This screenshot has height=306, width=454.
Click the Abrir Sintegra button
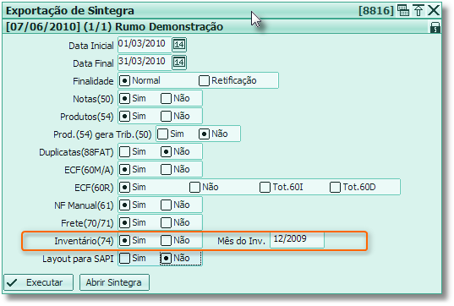(114, 282)
